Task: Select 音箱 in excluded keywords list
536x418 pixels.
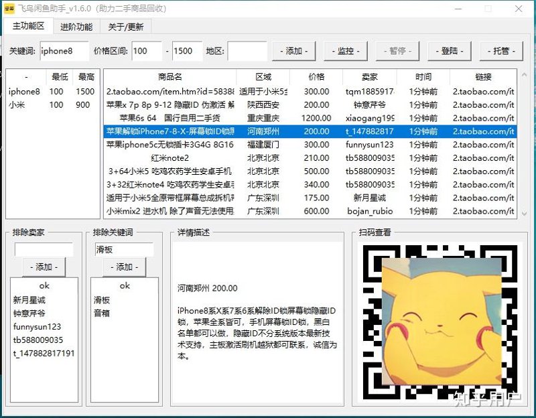Action: click(102, 313)
